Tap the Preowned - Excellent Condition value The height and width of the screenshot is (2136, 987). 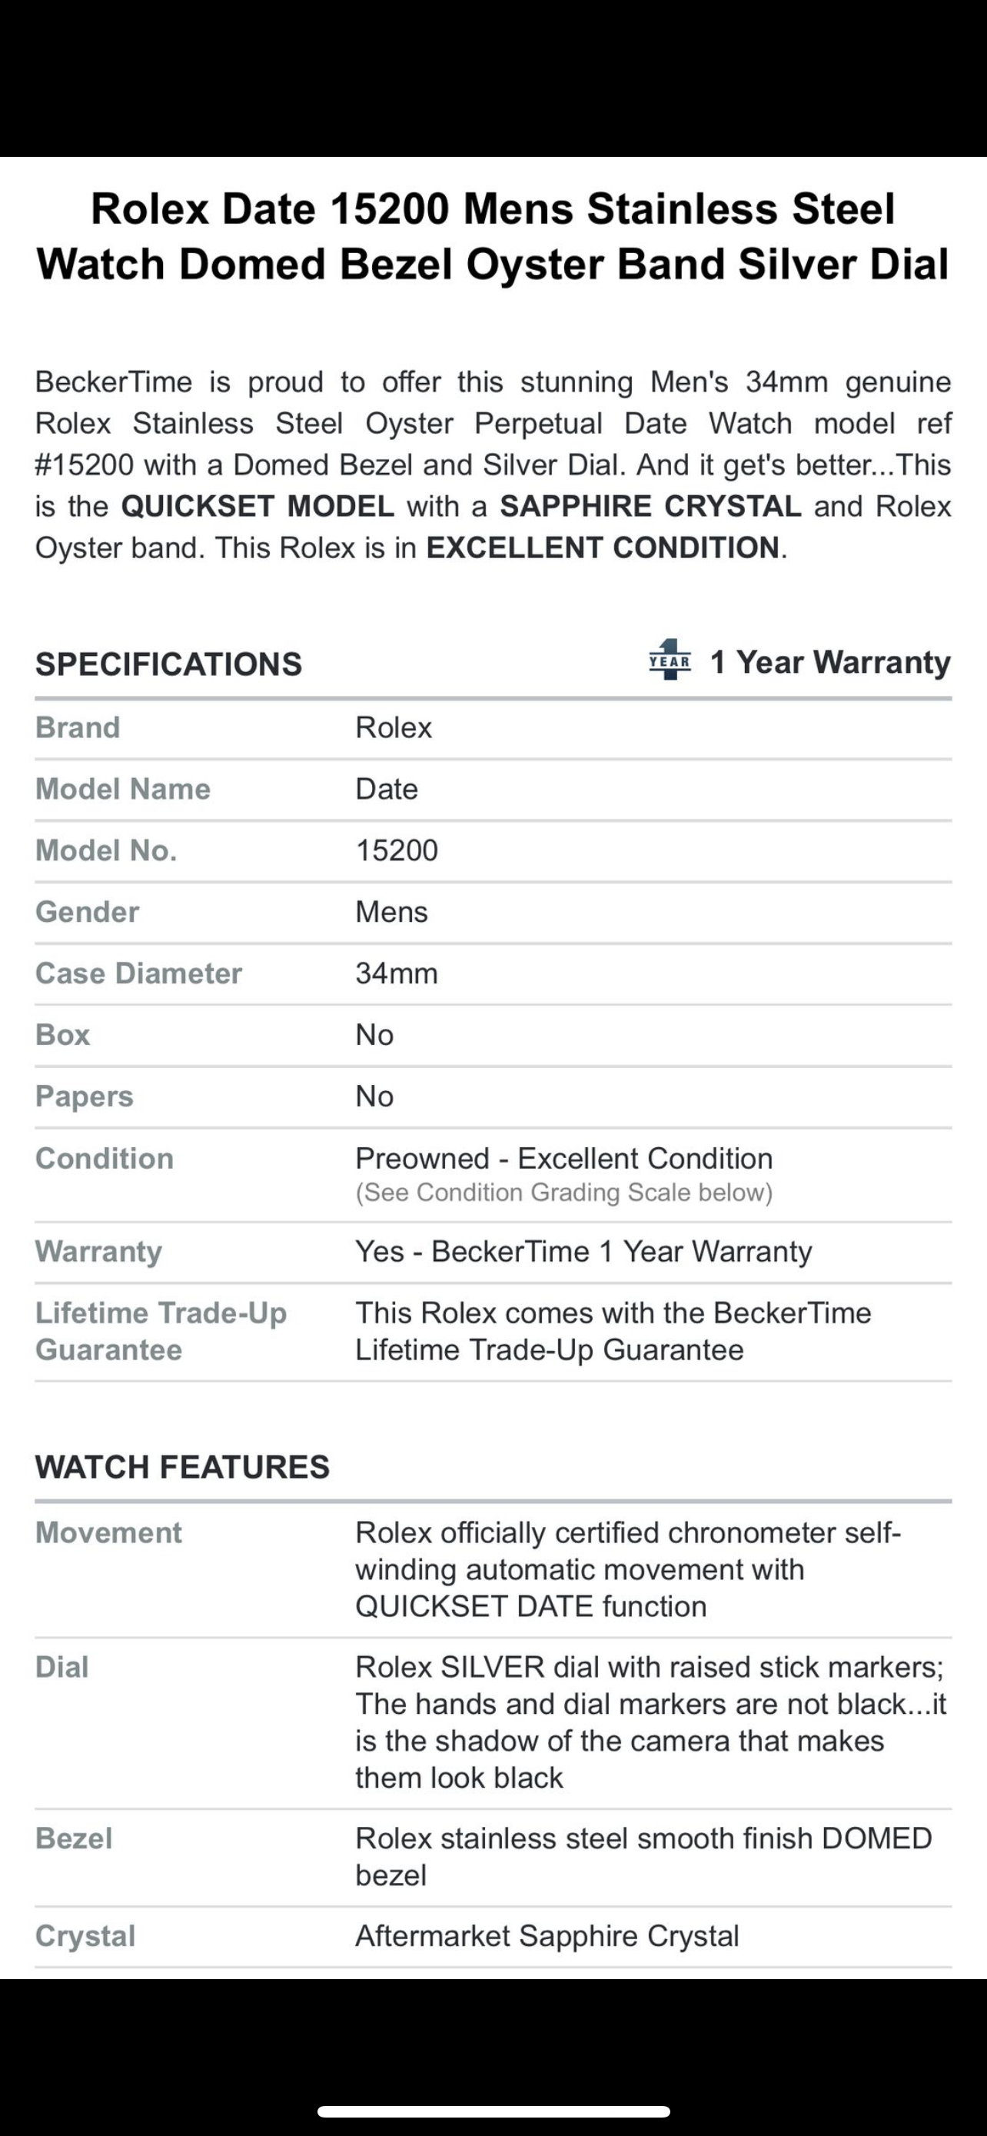point(563,1157)
